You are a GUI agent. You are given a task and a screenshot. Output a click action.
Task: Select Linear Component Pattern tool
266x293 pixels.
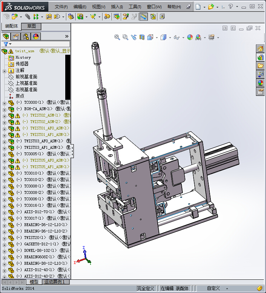pos(36,16)
